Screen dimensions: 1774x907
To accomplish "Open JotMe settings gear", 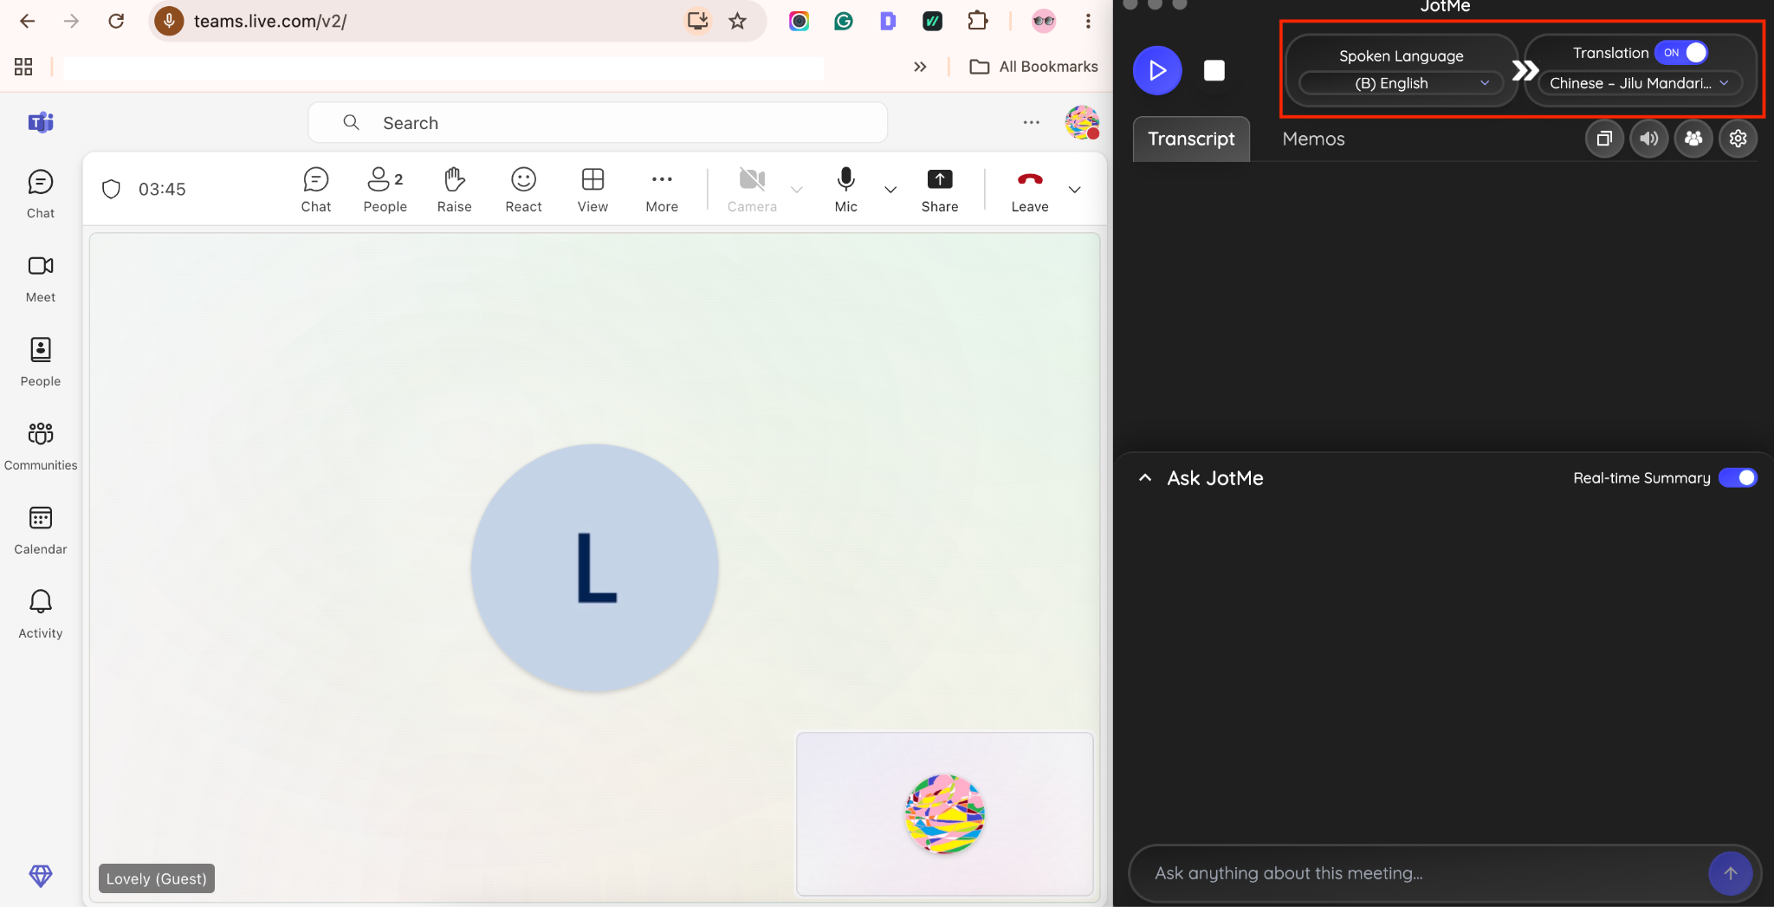I will click(1738, 139).
